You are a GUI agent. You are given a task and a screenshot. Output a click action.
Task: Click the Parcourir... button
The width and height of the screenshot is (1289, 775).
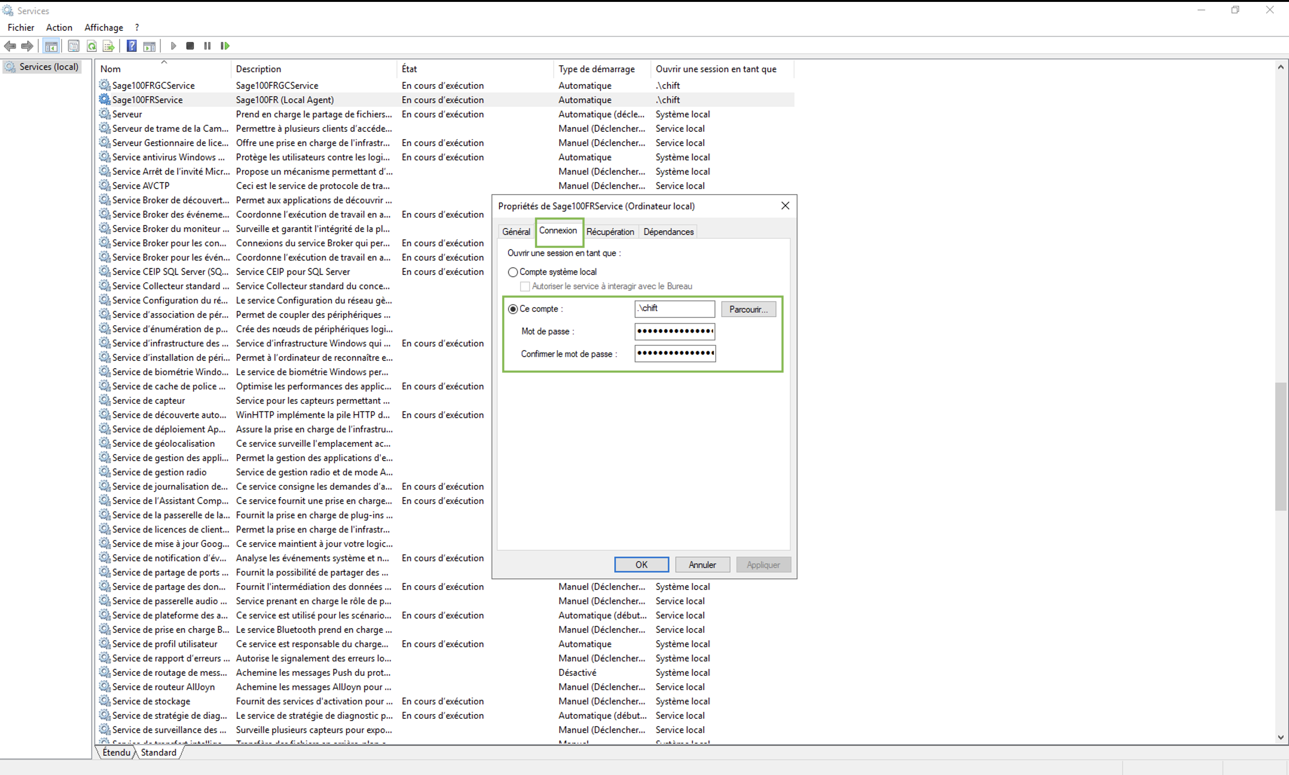pyautogui.click(x=748, y=309)
